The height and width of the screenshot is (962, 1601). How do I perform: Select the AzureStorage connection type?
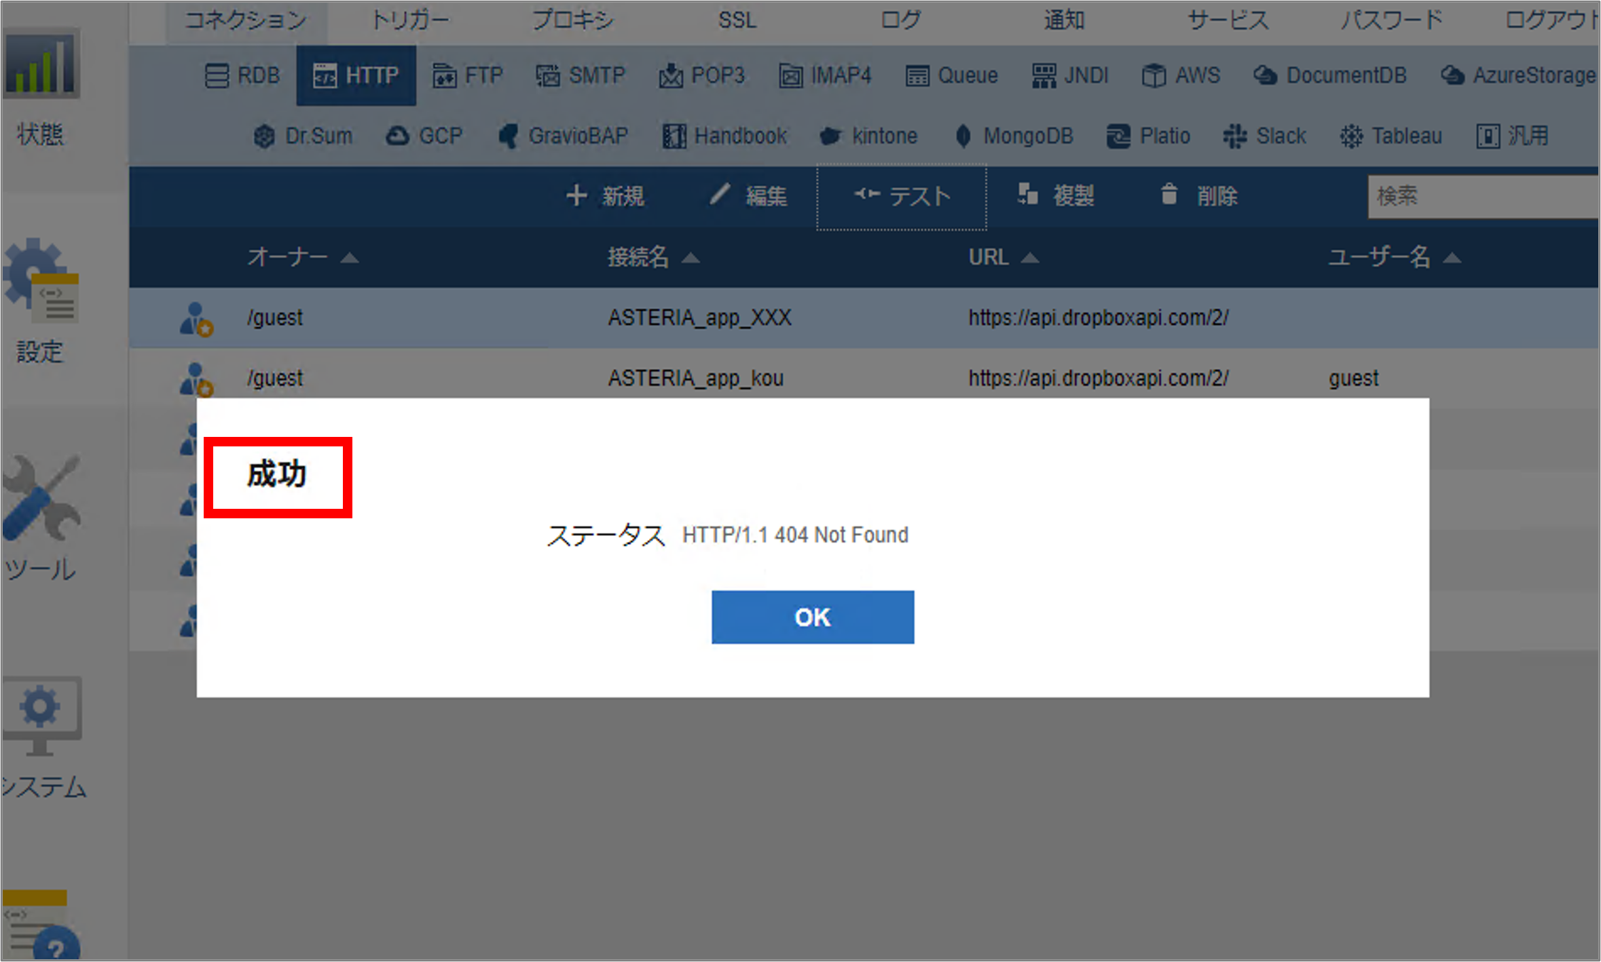click(1518, 75)
